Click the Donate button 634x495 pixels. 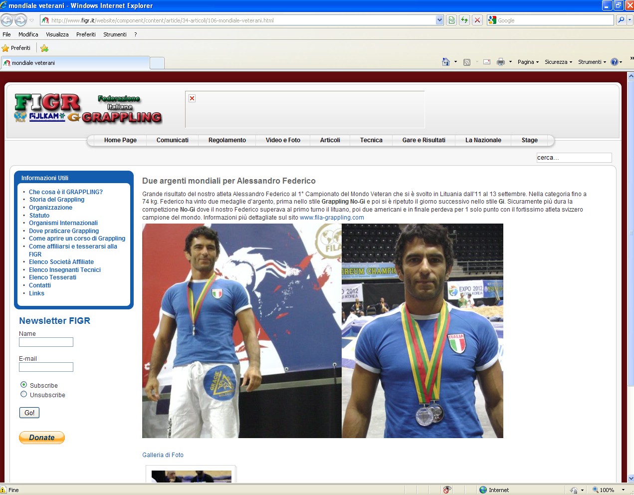(42, 438)
